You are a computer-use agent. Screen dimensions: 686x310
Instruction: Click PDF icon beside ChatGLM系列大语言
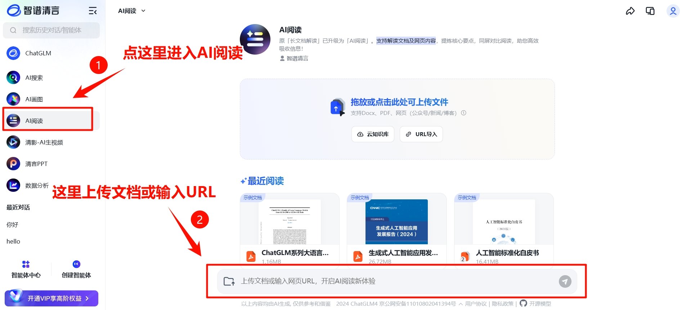251,256
